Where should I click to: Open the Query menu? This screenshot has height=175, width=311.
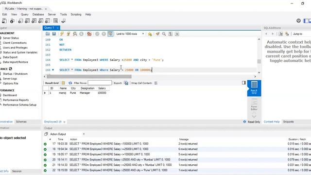pos(25,15)
